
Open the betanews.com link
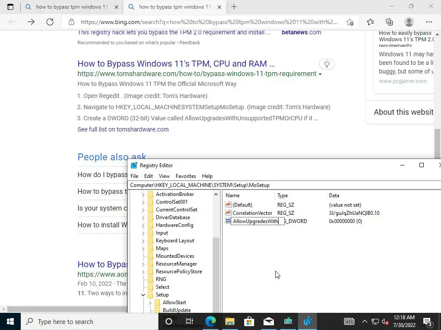point(301,32)
